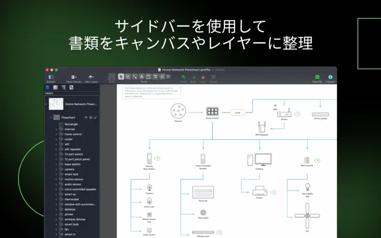
Task: Click the Group toolbar button
Action: (x=213, y=78)
